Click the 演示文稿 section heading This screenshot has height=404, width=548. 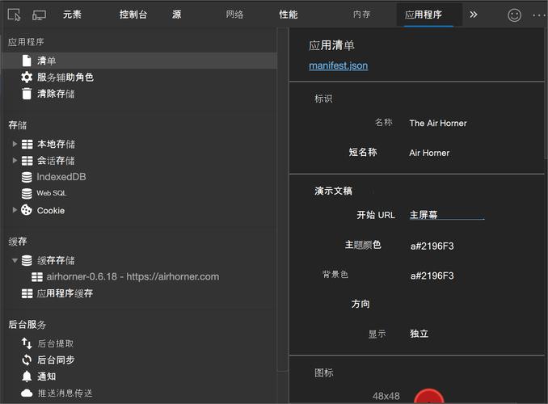coord(333,191)
